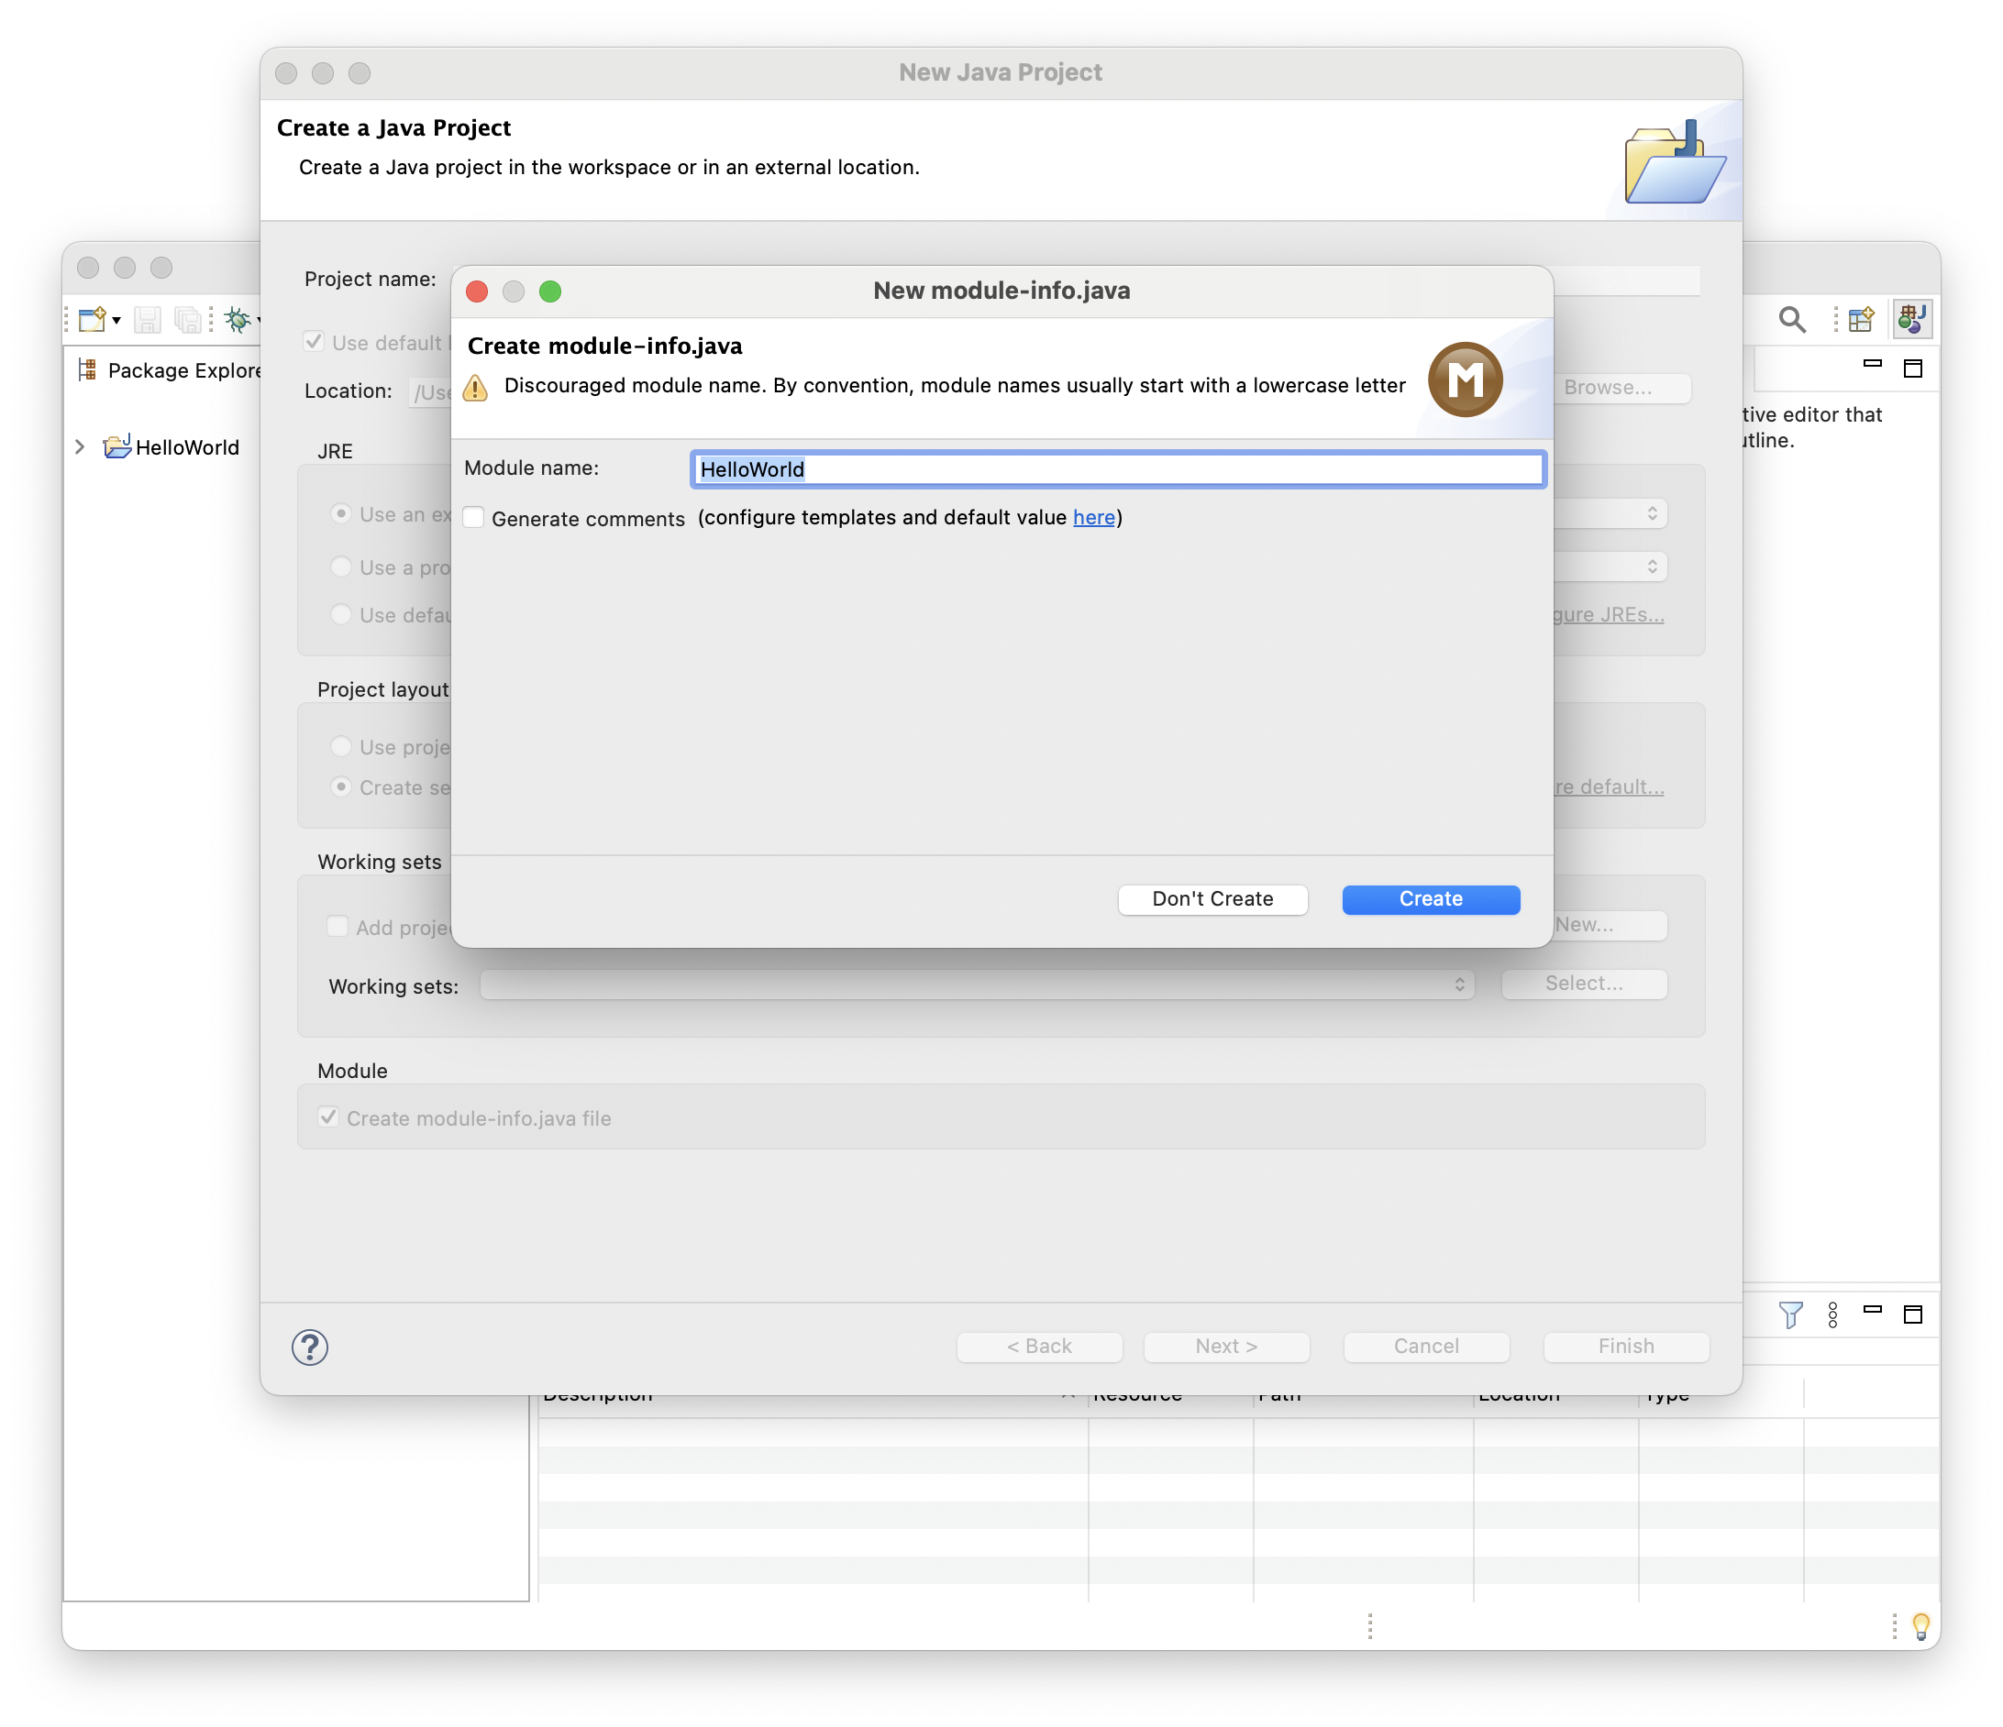Click the Don't Create button
Screen dimensions: 2003x1727
1212,898
